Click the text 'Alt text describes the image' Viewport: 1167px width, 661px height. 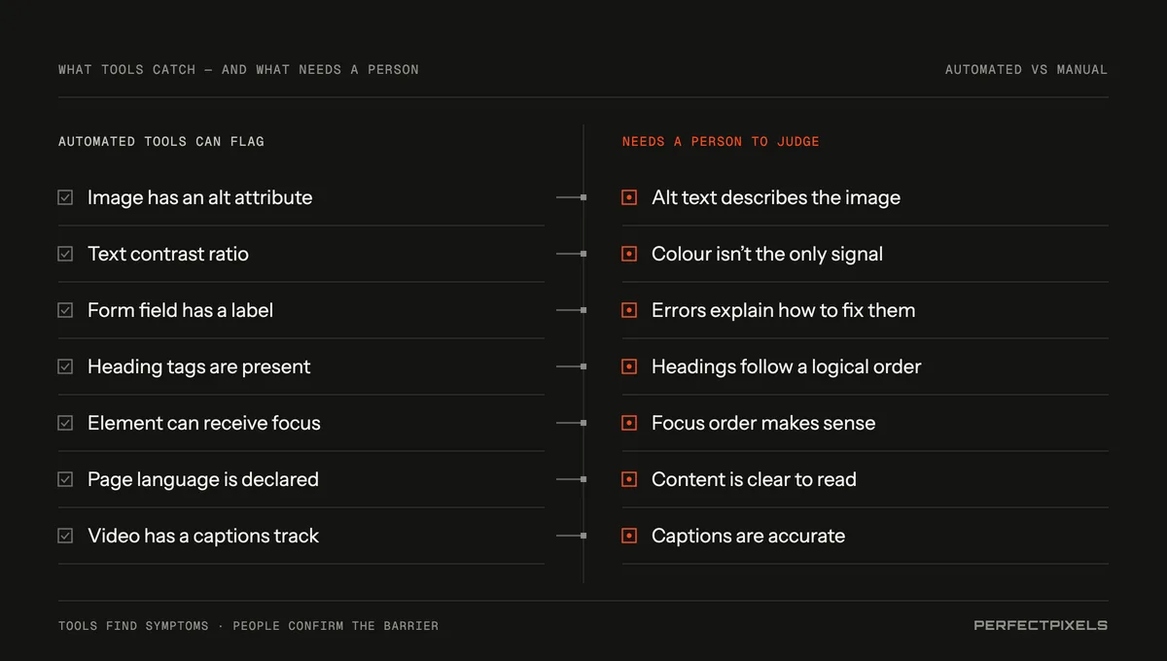click(x=776, y=198)
